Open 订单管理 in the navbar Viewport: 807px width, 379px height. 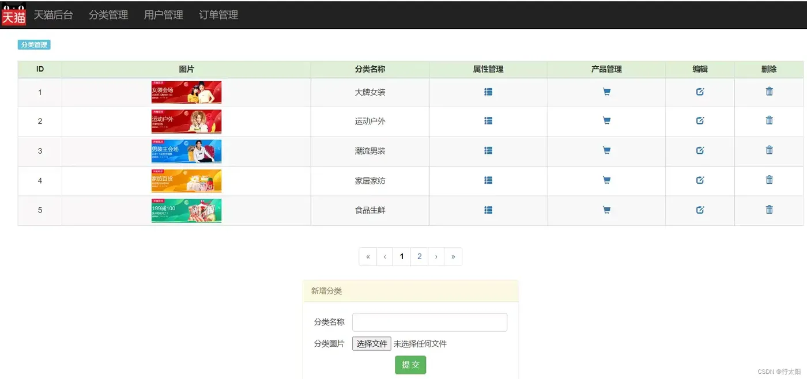click(218, 15)
